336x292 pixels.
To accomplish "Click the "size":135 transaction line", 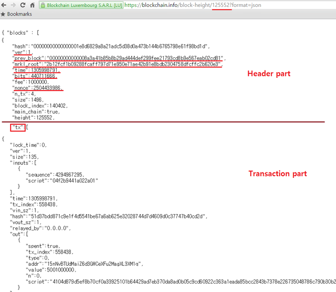I will point(24,157).
